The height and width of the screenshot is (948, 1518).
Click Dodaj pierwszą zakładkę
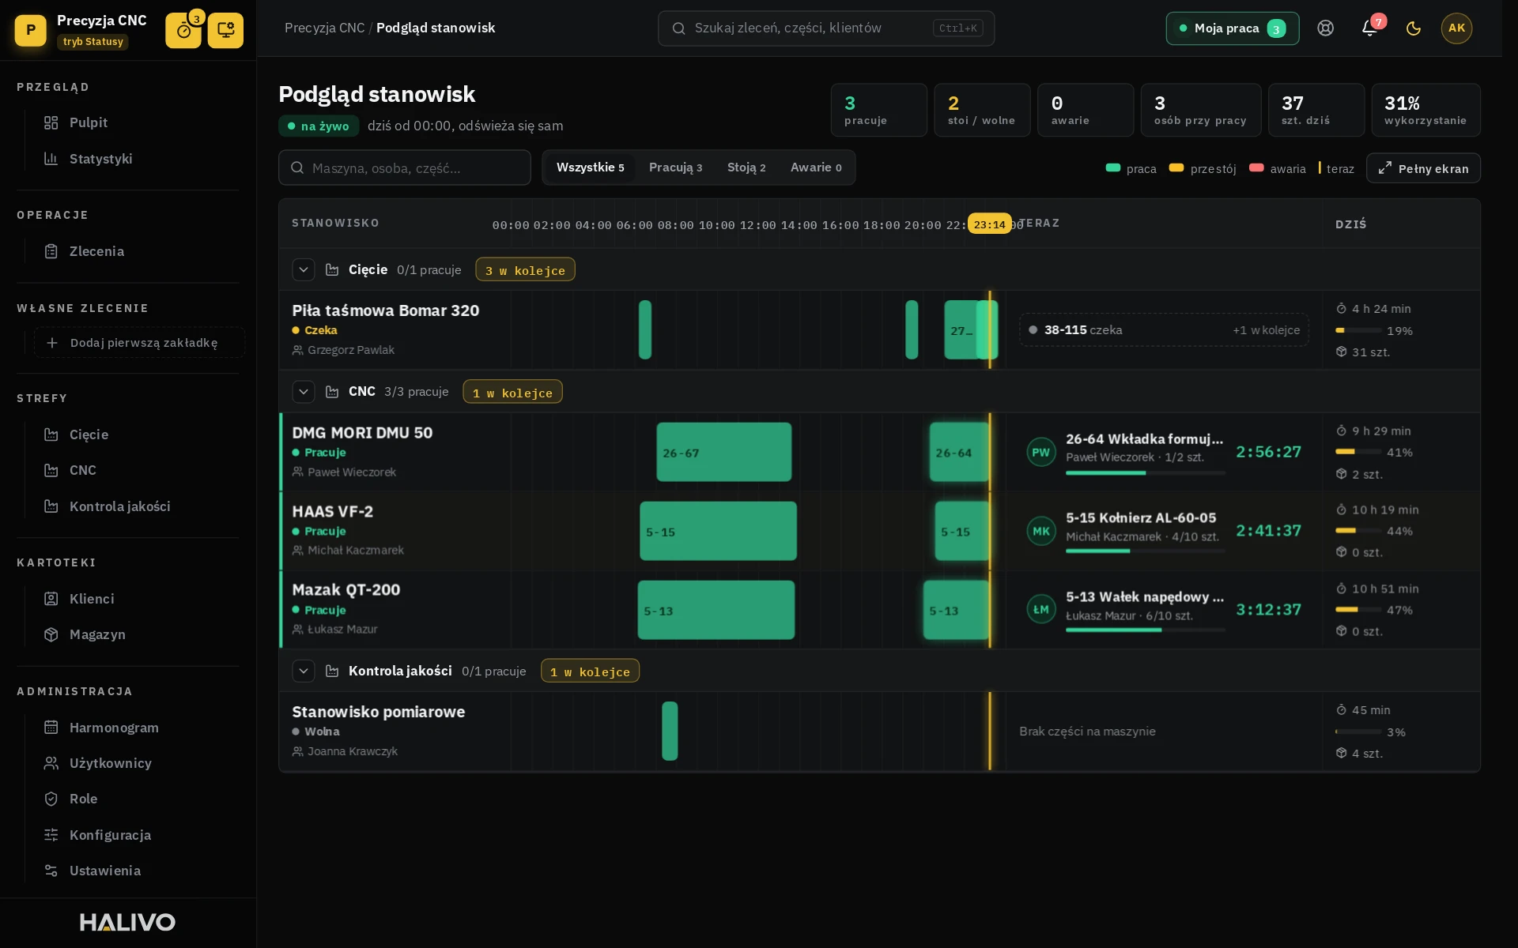tap(139, 343)
